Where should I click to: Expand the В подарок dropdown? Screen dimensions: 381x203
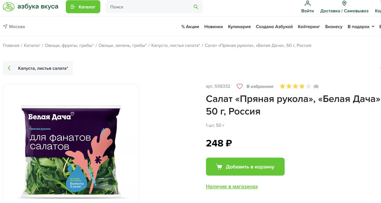pos(361,27)
